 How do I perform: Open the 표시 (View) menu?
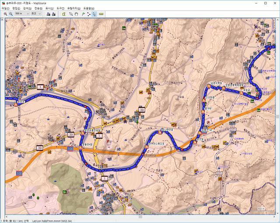[49, 8]
